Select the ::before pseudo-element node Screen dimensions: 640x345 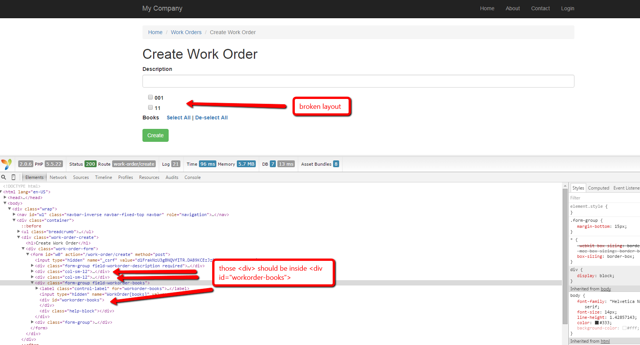(31, 226)
